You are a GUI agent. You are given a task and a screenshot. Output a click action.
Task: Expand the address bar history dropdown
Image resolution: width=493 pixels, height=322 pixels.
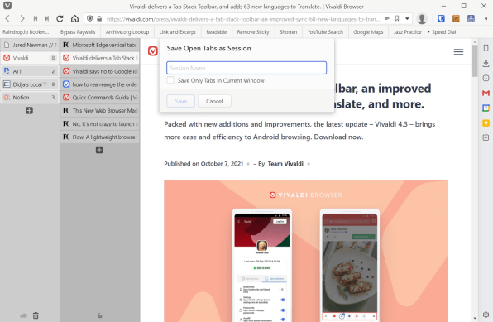(407, 19)
